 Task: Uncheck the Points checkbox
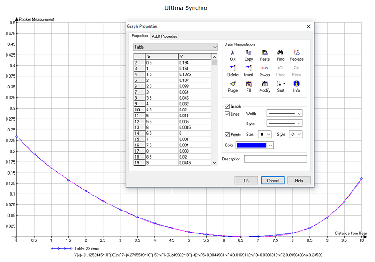[227, 135]
